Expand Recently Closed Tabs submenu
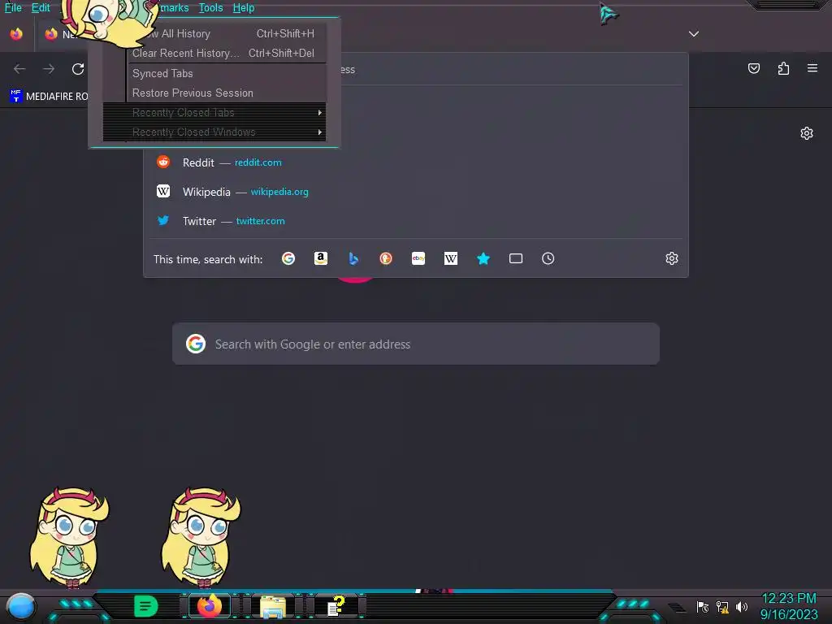The image size is (832, 624). [214, 112]
